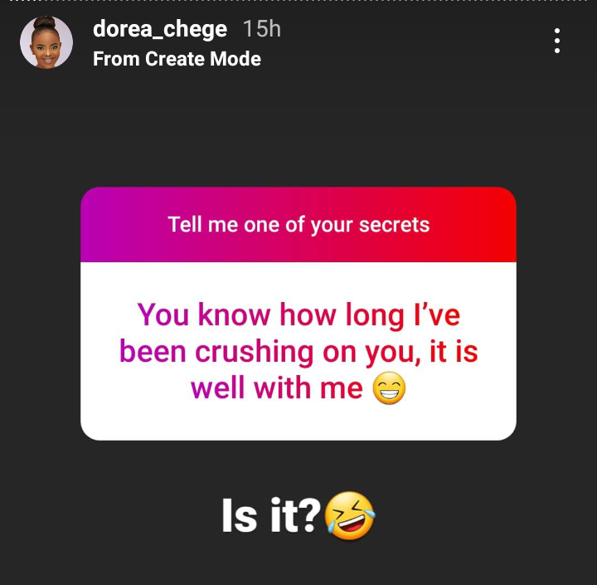Click the 15h story timestamp
Viewport: 597px width, 585px height.
click(x=261, y=29)
